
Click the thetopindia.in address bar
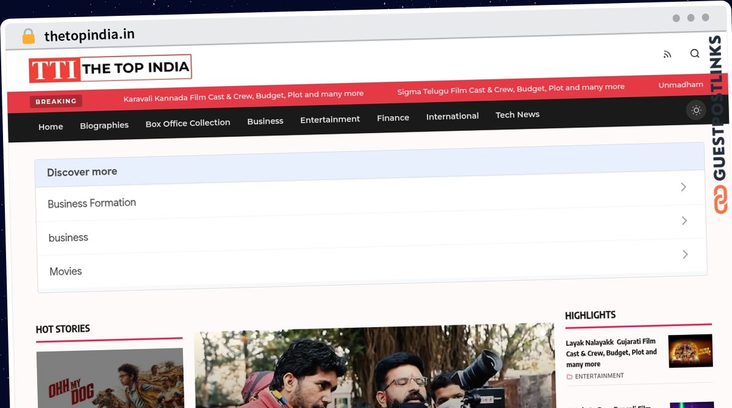(89, 35)
